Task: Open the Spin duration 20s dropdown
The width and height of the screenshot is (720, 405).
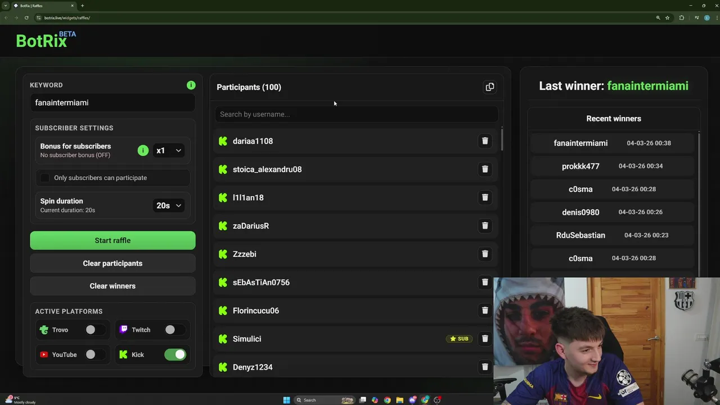Action: click(169, 205)
